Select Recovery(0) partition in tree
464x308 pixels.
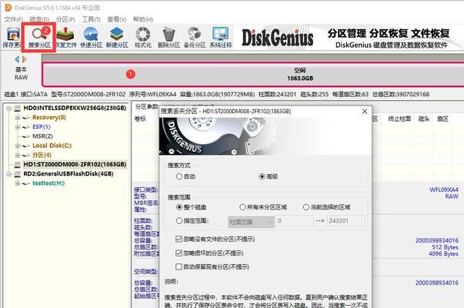pyautogui.click(x=49, y=118)
